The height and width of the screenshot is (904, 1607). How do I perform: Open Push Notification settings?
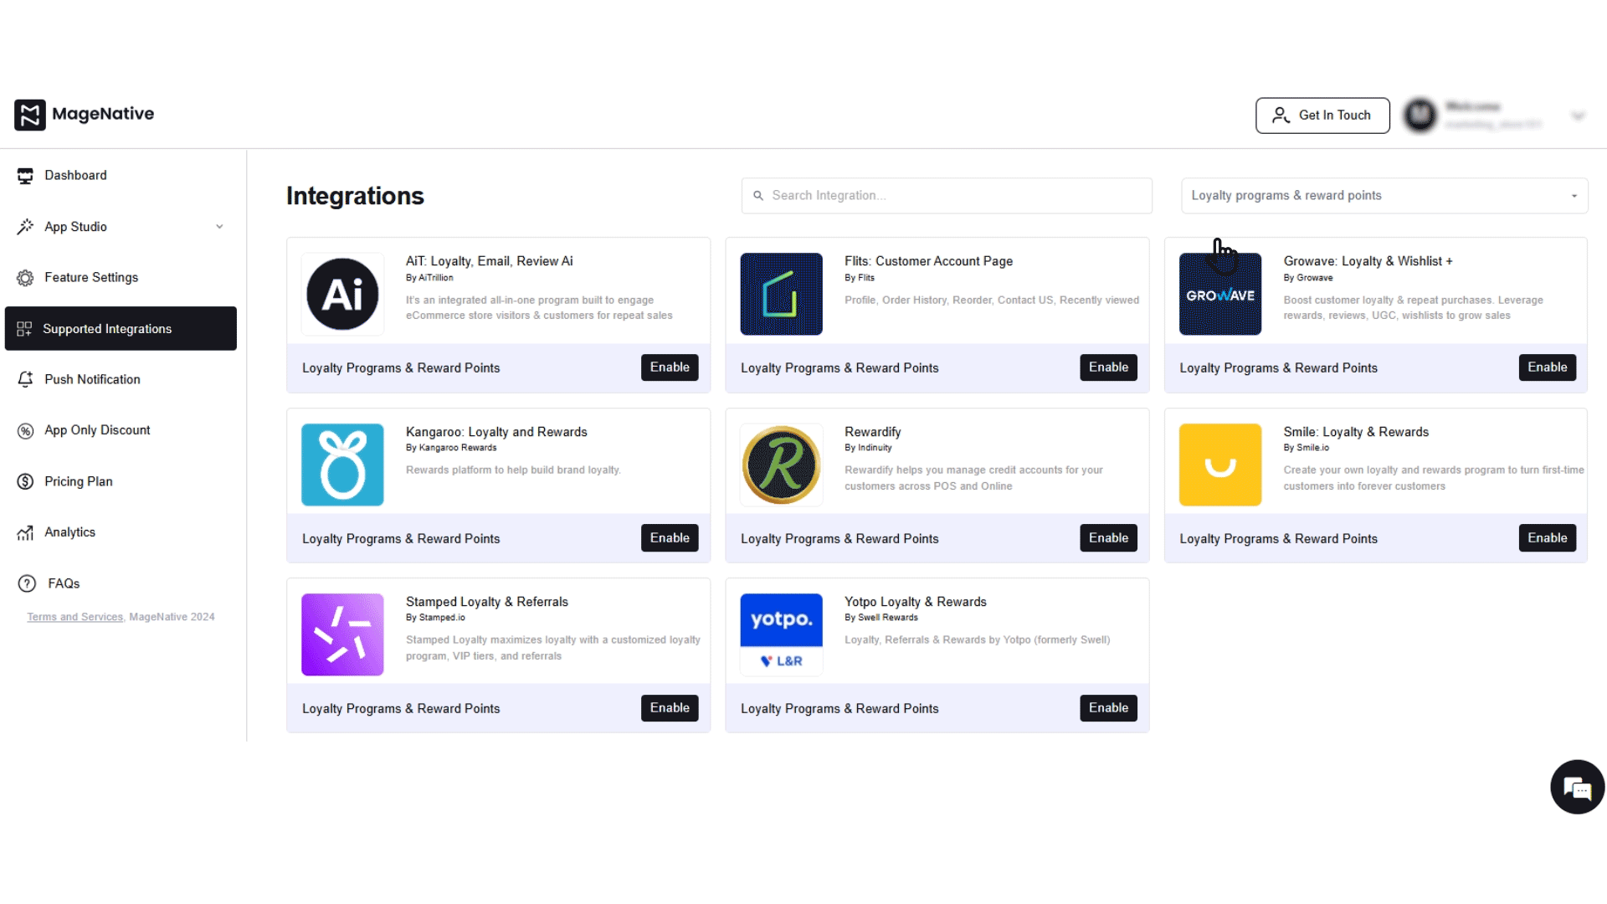[91, 379]
